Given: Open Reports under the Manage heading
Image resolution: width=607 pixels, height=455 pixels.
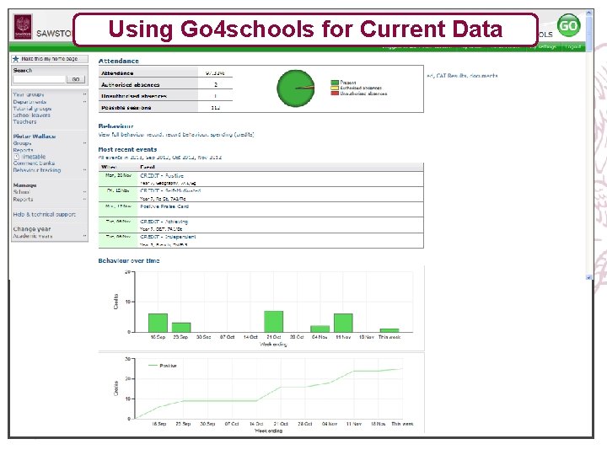Looking at the screenshot, I should [x=23, y=199].
